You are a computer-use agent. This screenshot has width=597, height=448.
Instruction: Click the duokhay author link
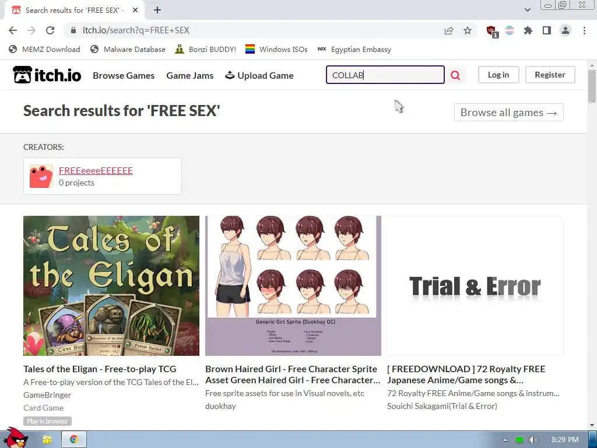pos(220,406)
